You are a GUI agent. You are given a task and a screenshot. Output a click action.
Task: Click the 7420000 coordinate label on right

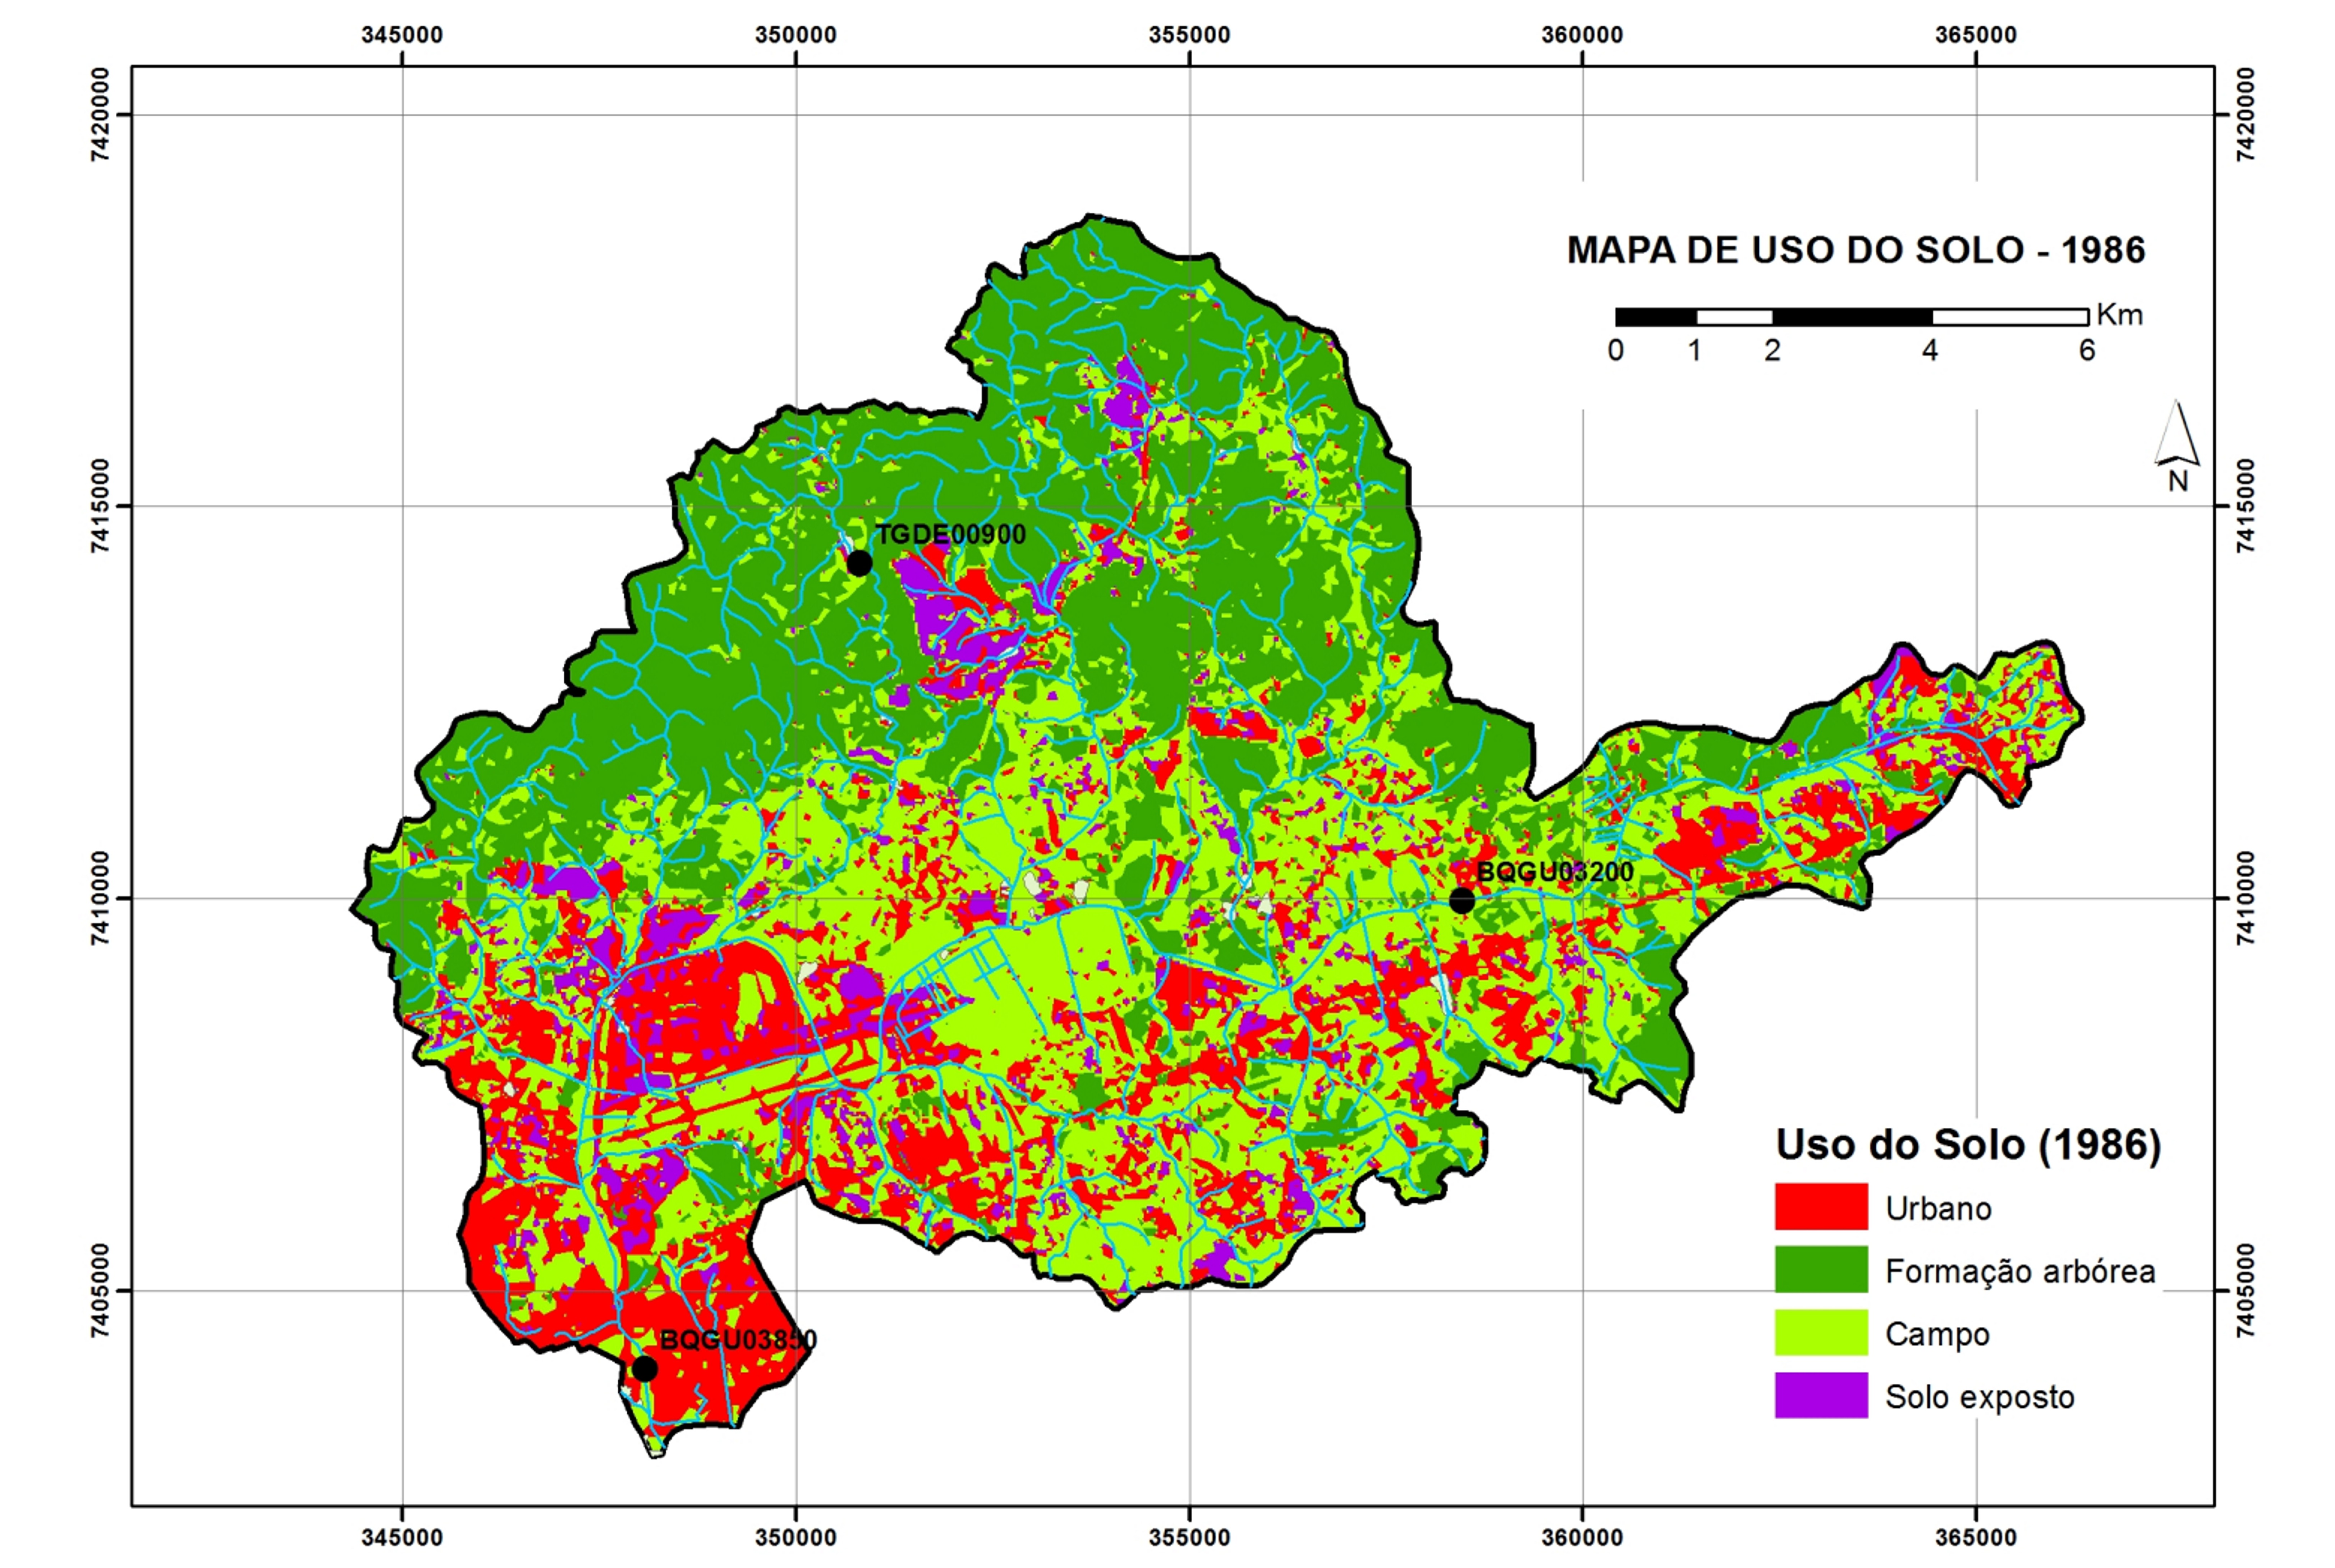pyautogui.click(x=2246, y=114)
